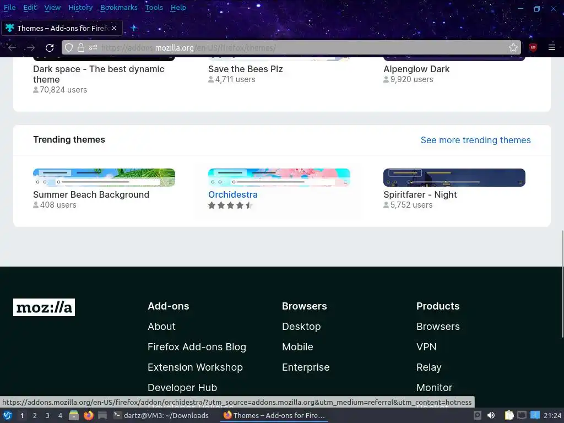Open the View menu
Viewport: 564px width, 423px height.
point(52,7)
